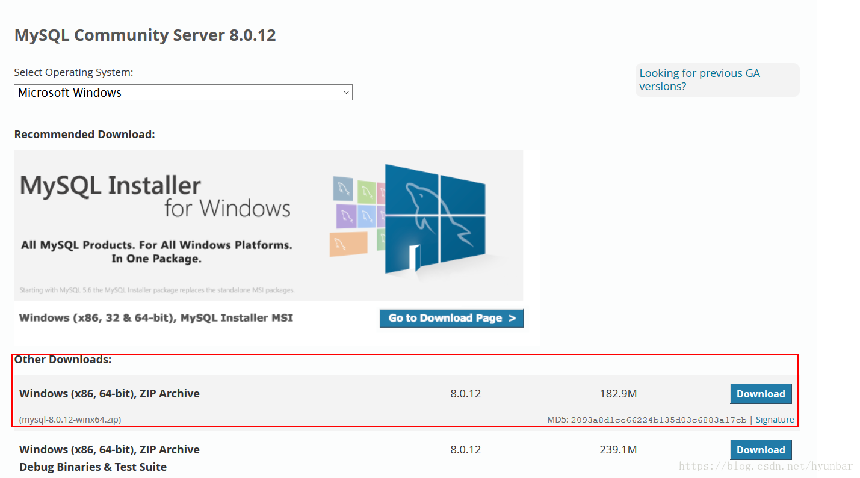The image size is (860, 478).
Task: Click 'Windows (x86, 32 & 64-bit), MySQL Installer MSI' text
Action: pos(156,317)
